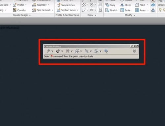This screenshot has height=126, width=165.
Task: Select the square with corner nodes draw tool
Action: tap(100, 10)
